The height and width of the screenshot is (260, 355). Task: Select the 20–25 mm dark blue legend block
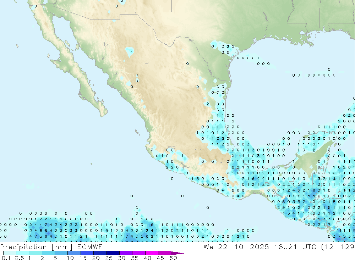(100, 253)
